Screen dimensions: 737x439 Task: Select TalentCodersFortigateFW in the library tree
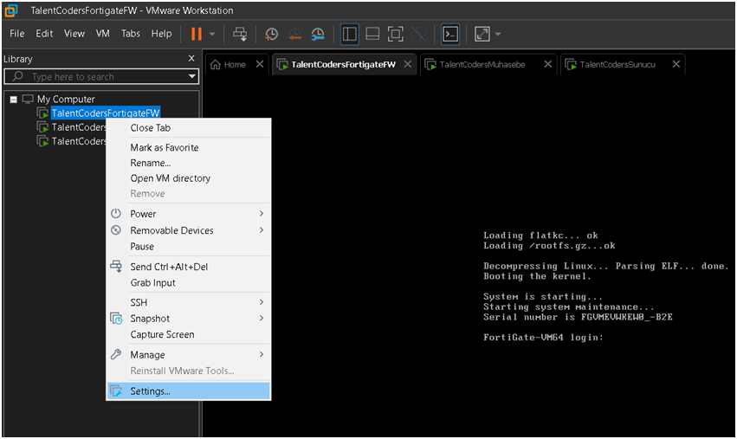tap(106, 113)
